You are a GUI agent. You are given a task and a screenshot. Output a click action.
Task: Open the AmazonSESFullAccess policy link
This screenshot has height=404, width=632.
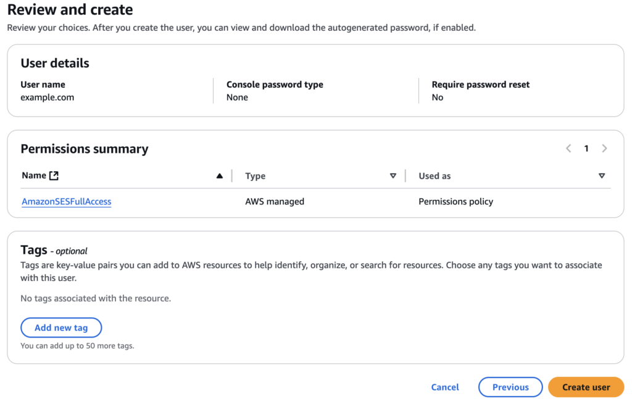point(67,201)
